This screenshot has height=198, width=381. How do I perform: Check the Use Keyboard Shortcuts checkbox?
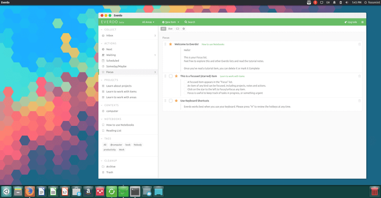click(x=170, y=100)
